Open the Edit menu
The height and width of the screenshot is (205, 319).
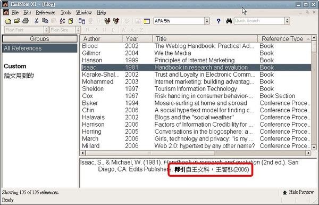pos(27,13)
